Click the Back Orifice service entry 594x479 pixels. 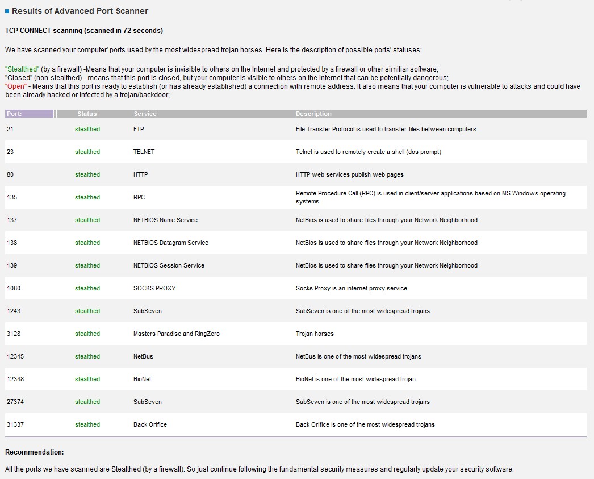click(x=150, y=424)
